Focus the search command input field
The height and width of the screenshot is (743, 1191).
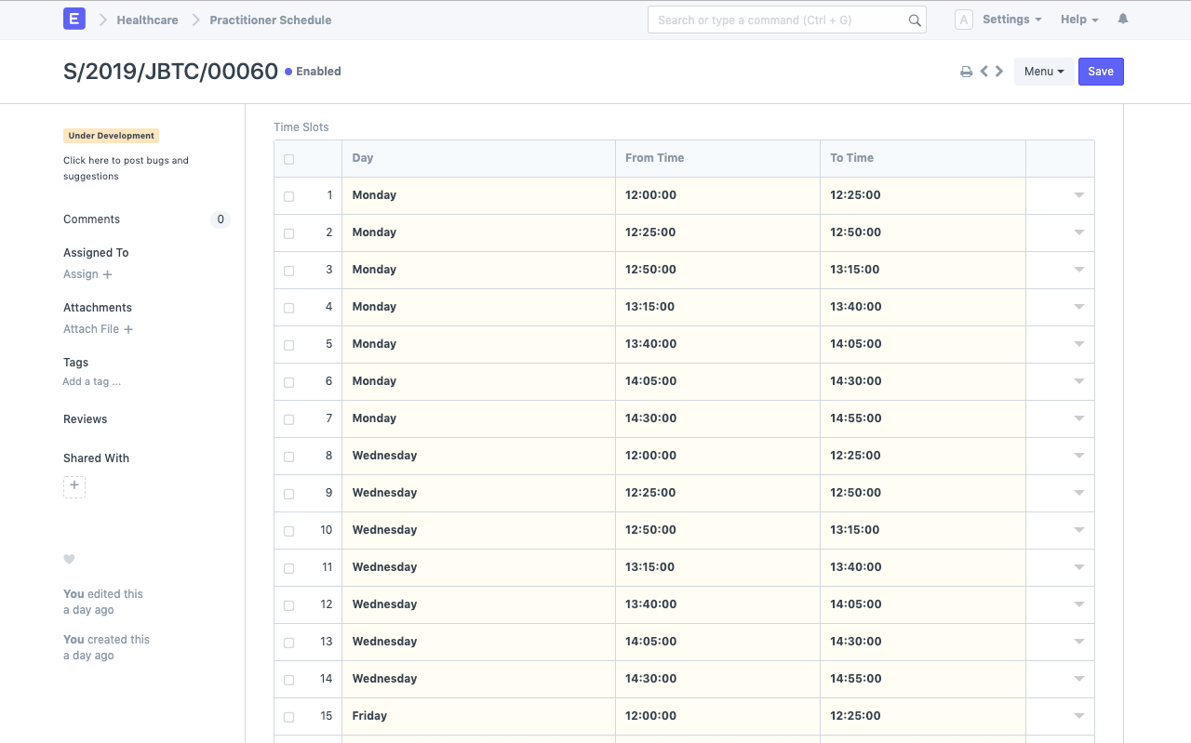click(777, 20)
